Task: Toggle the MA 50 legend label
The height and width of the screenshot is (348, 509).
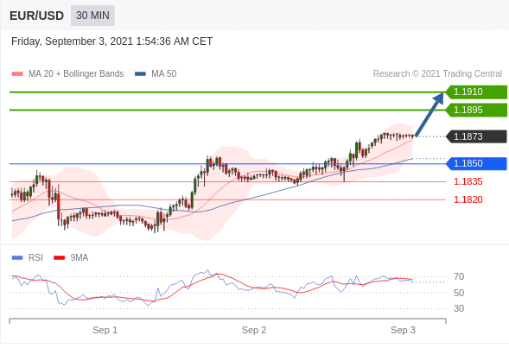Action: tap(164, 74)
